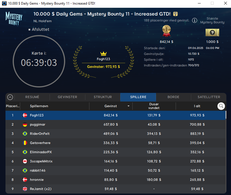Click the 1.000 $ largest bounty amount
The height and width of the screenshot is (195, 231).
pos(212,42)
